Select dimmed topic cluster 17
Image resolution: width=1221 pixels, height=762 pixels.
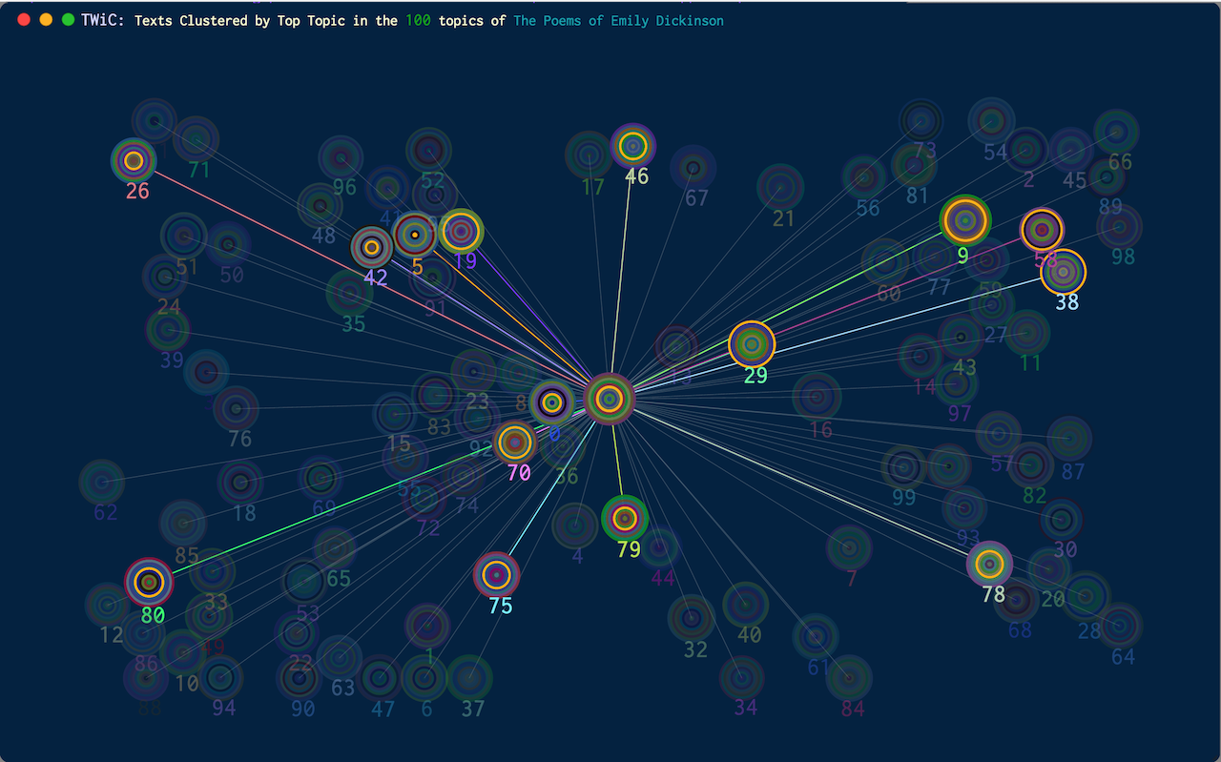(589, 154)
